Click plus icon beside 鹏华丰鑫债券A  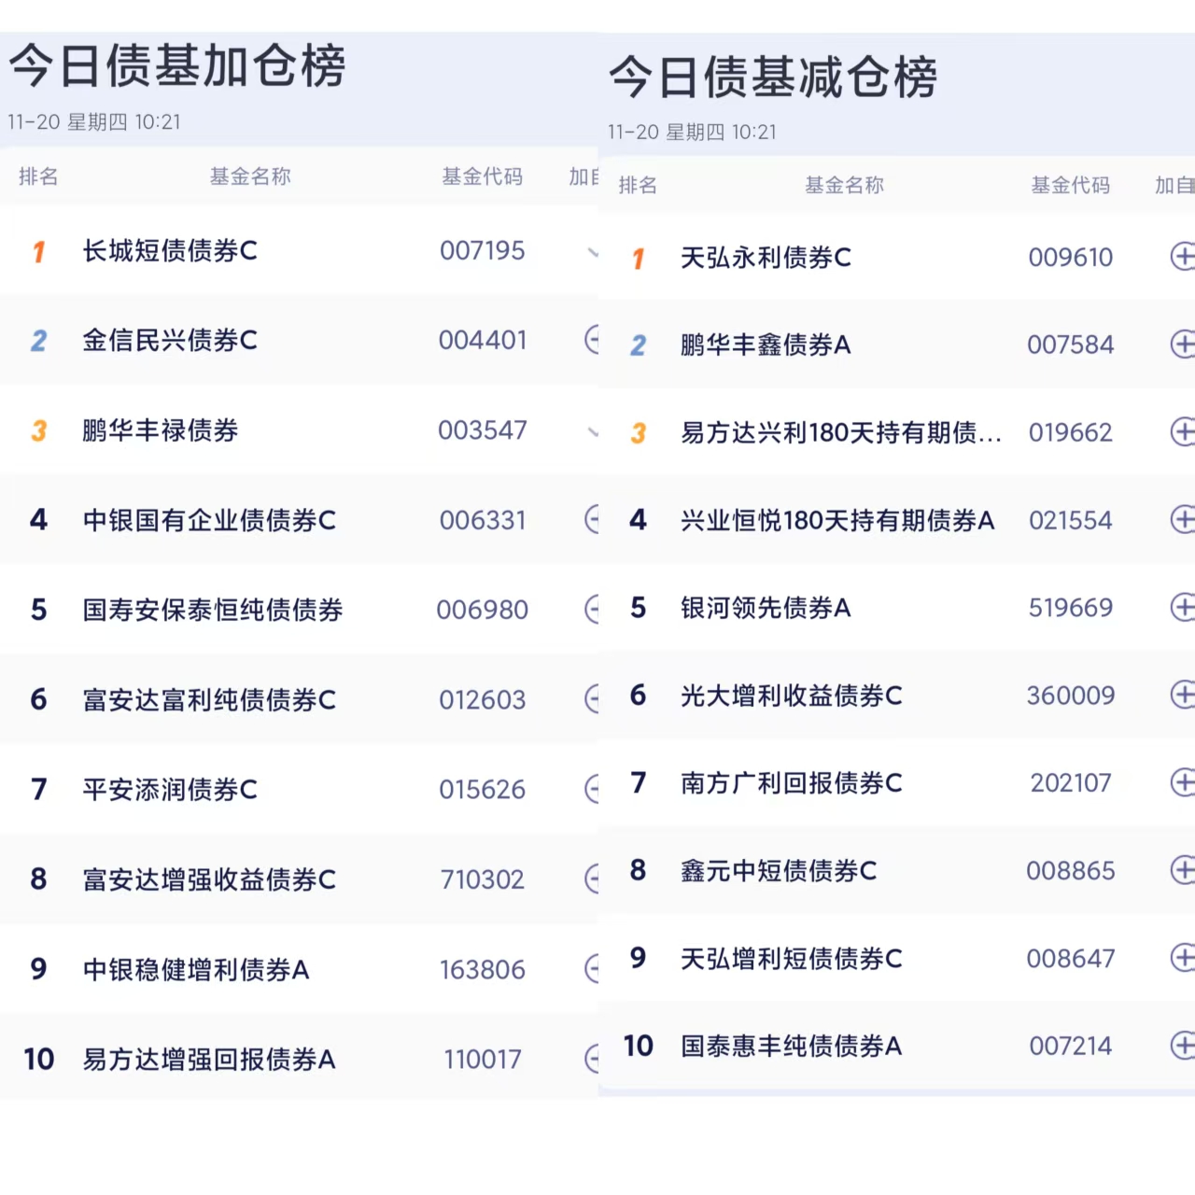[x=1183, y=344]
